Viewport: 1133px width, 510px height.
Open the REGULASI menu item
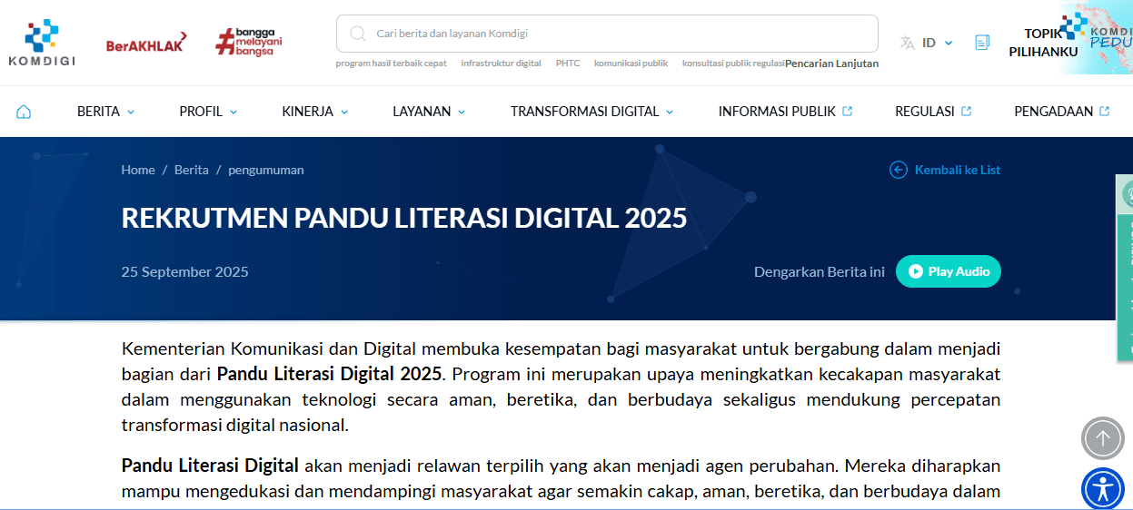(x=933, y=112)
